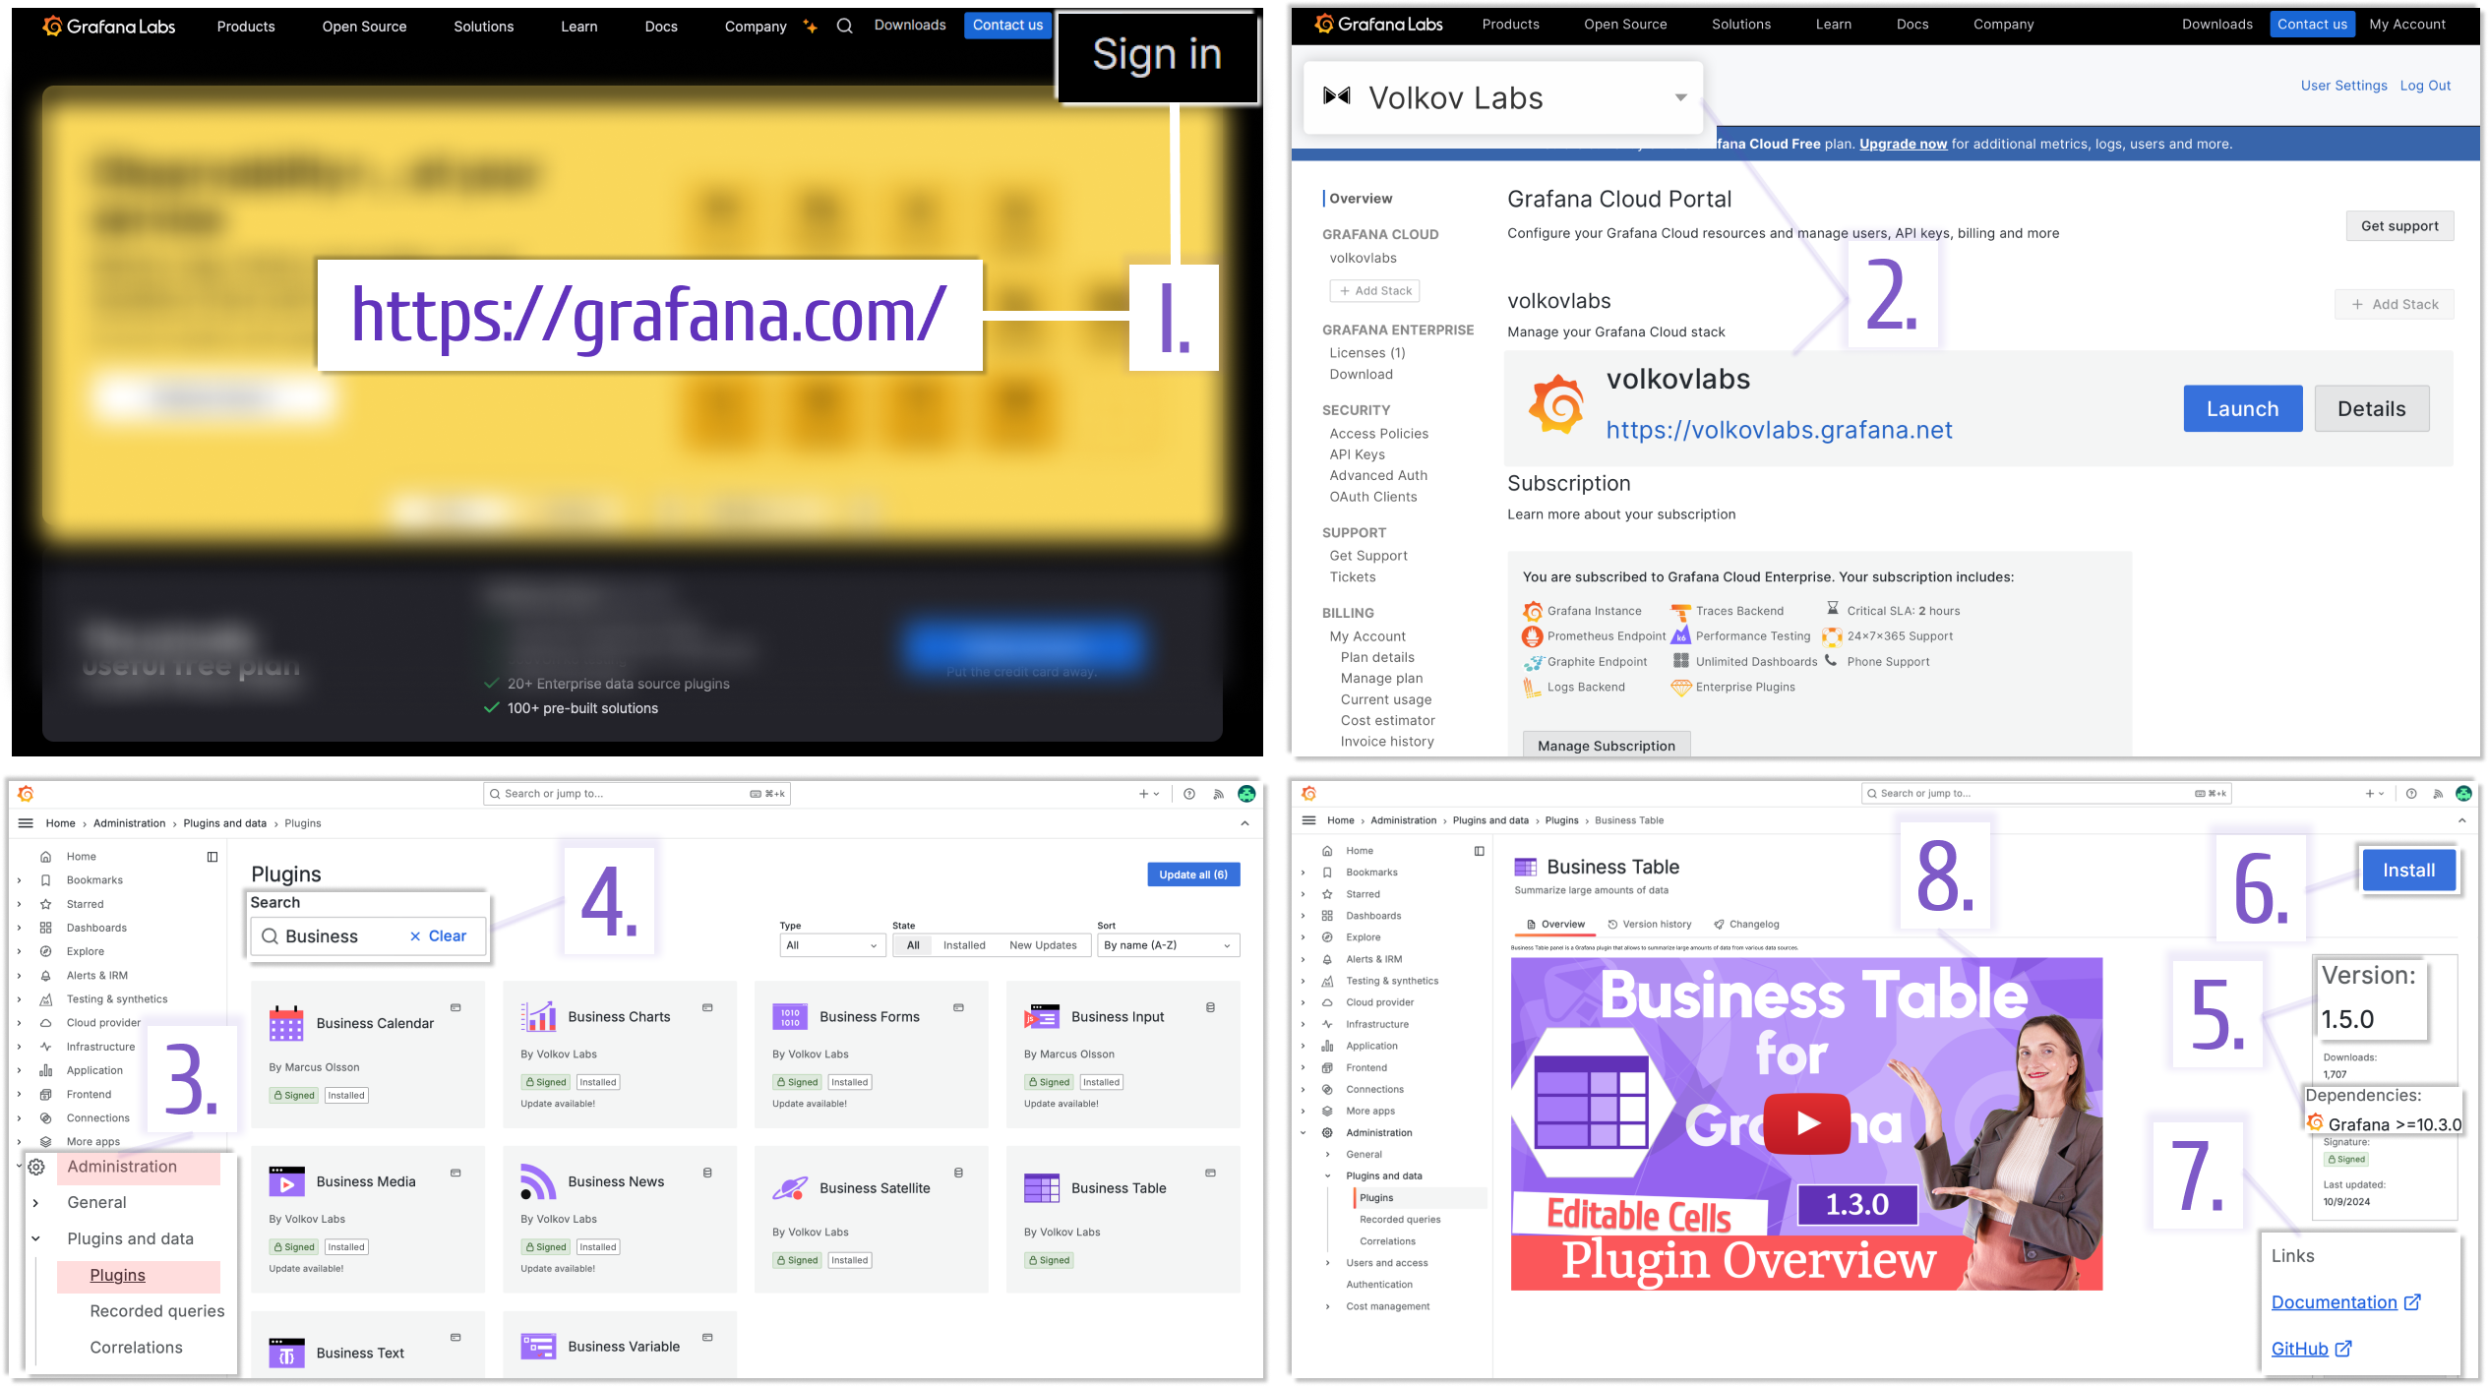
Task: Click the plugin Search field containing Business
Action: 368,935
